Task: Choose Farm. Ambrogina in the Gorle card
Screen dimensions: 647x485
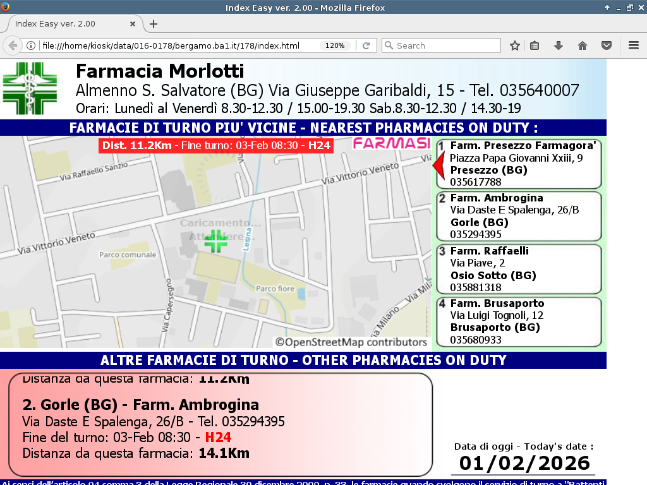Action: point(518,217)
